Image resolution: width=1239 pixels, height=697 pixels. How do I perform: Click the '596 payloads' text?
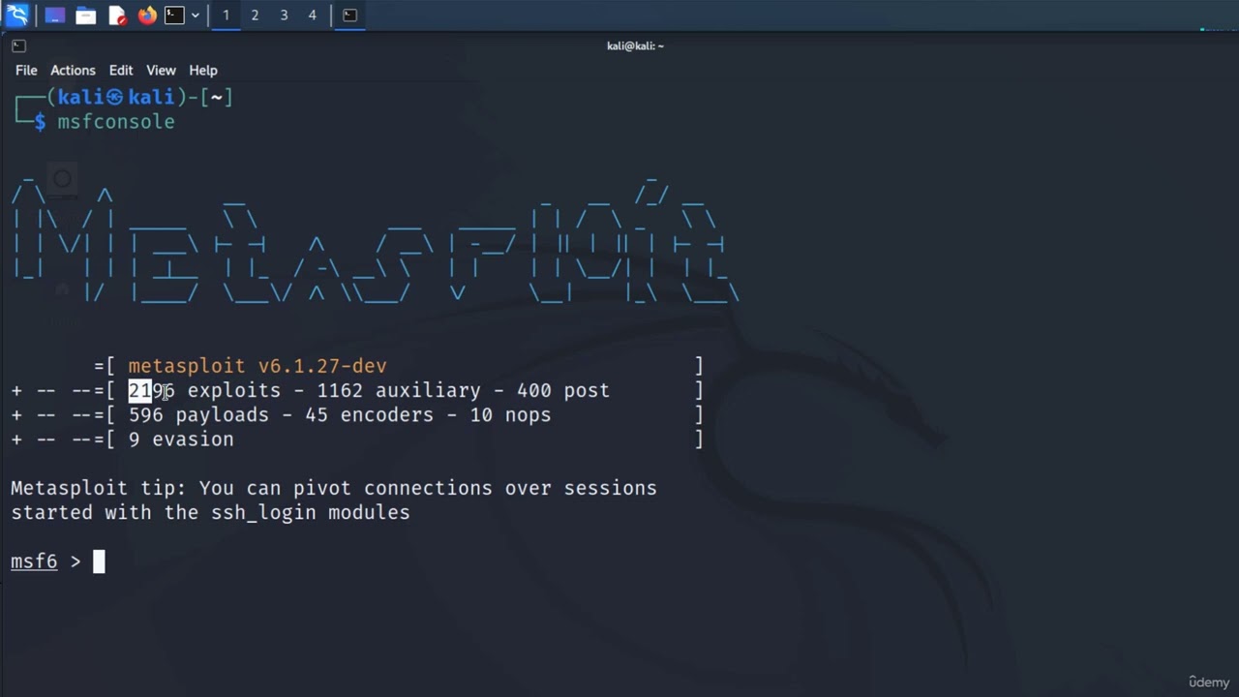pyautogui.click(x=198, y=414)
